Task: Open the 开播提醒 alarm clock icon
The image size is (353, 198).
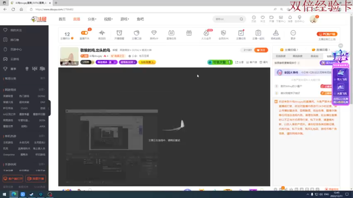Action: [x=119, y=33]
